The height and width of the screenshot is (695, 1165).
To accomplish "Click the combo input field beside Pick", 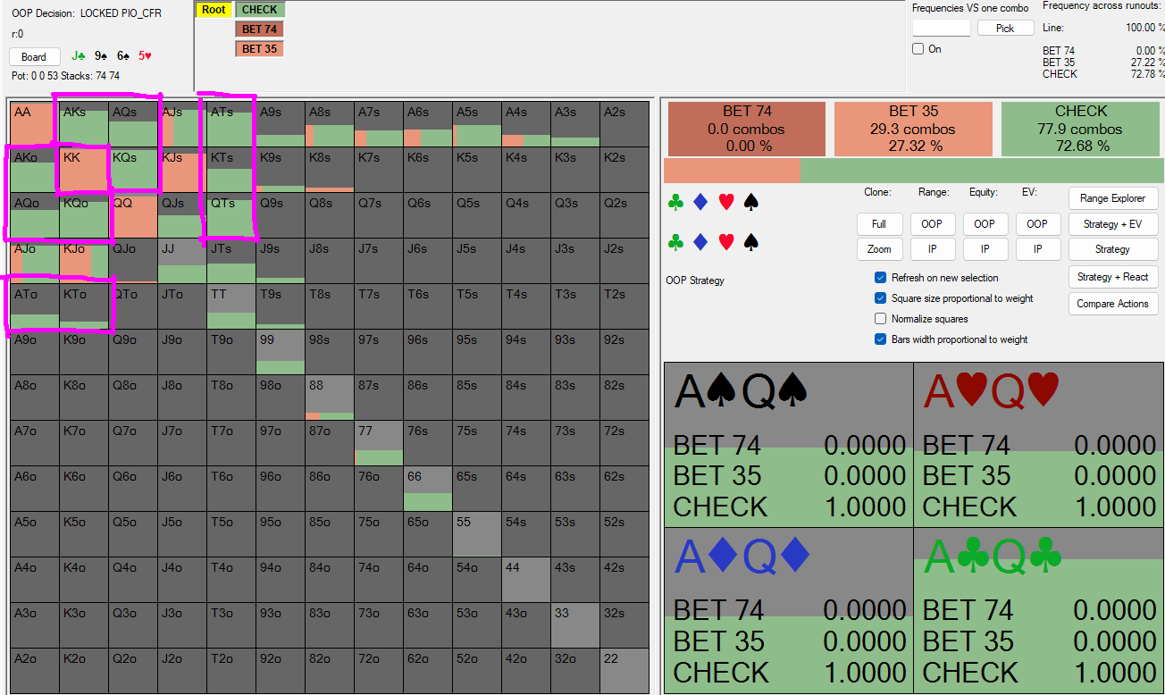I will [941, 29].
